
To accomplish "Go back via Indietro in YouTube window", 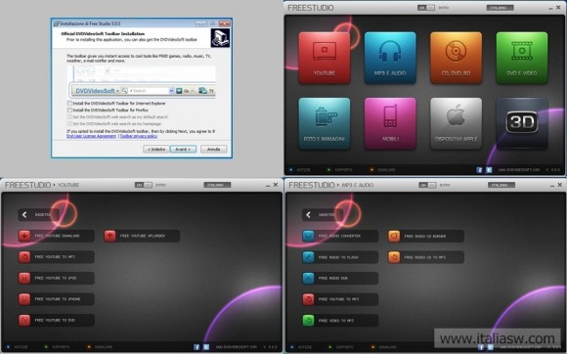I will (39, 215).
